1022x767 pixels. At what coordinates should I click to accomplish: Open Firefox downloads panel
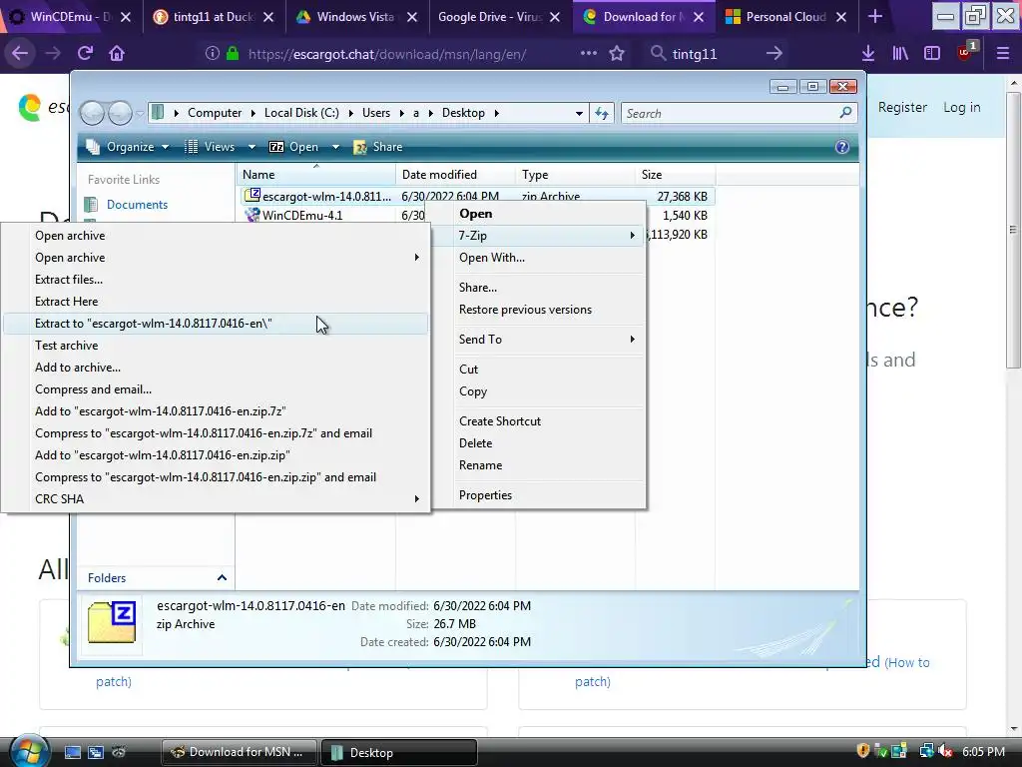tap(867, 54)
